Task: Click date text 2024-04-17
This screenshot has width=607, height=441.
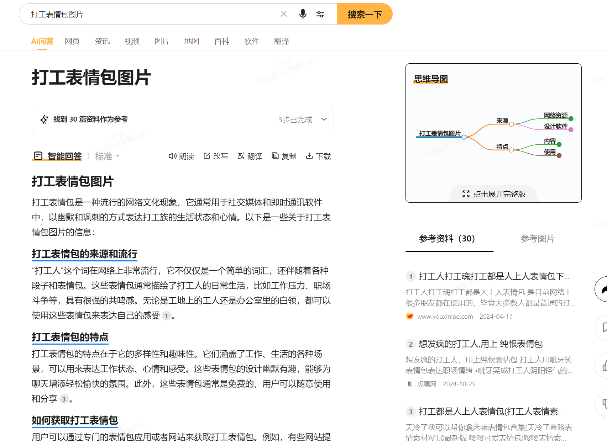Action: pos(496,317)
